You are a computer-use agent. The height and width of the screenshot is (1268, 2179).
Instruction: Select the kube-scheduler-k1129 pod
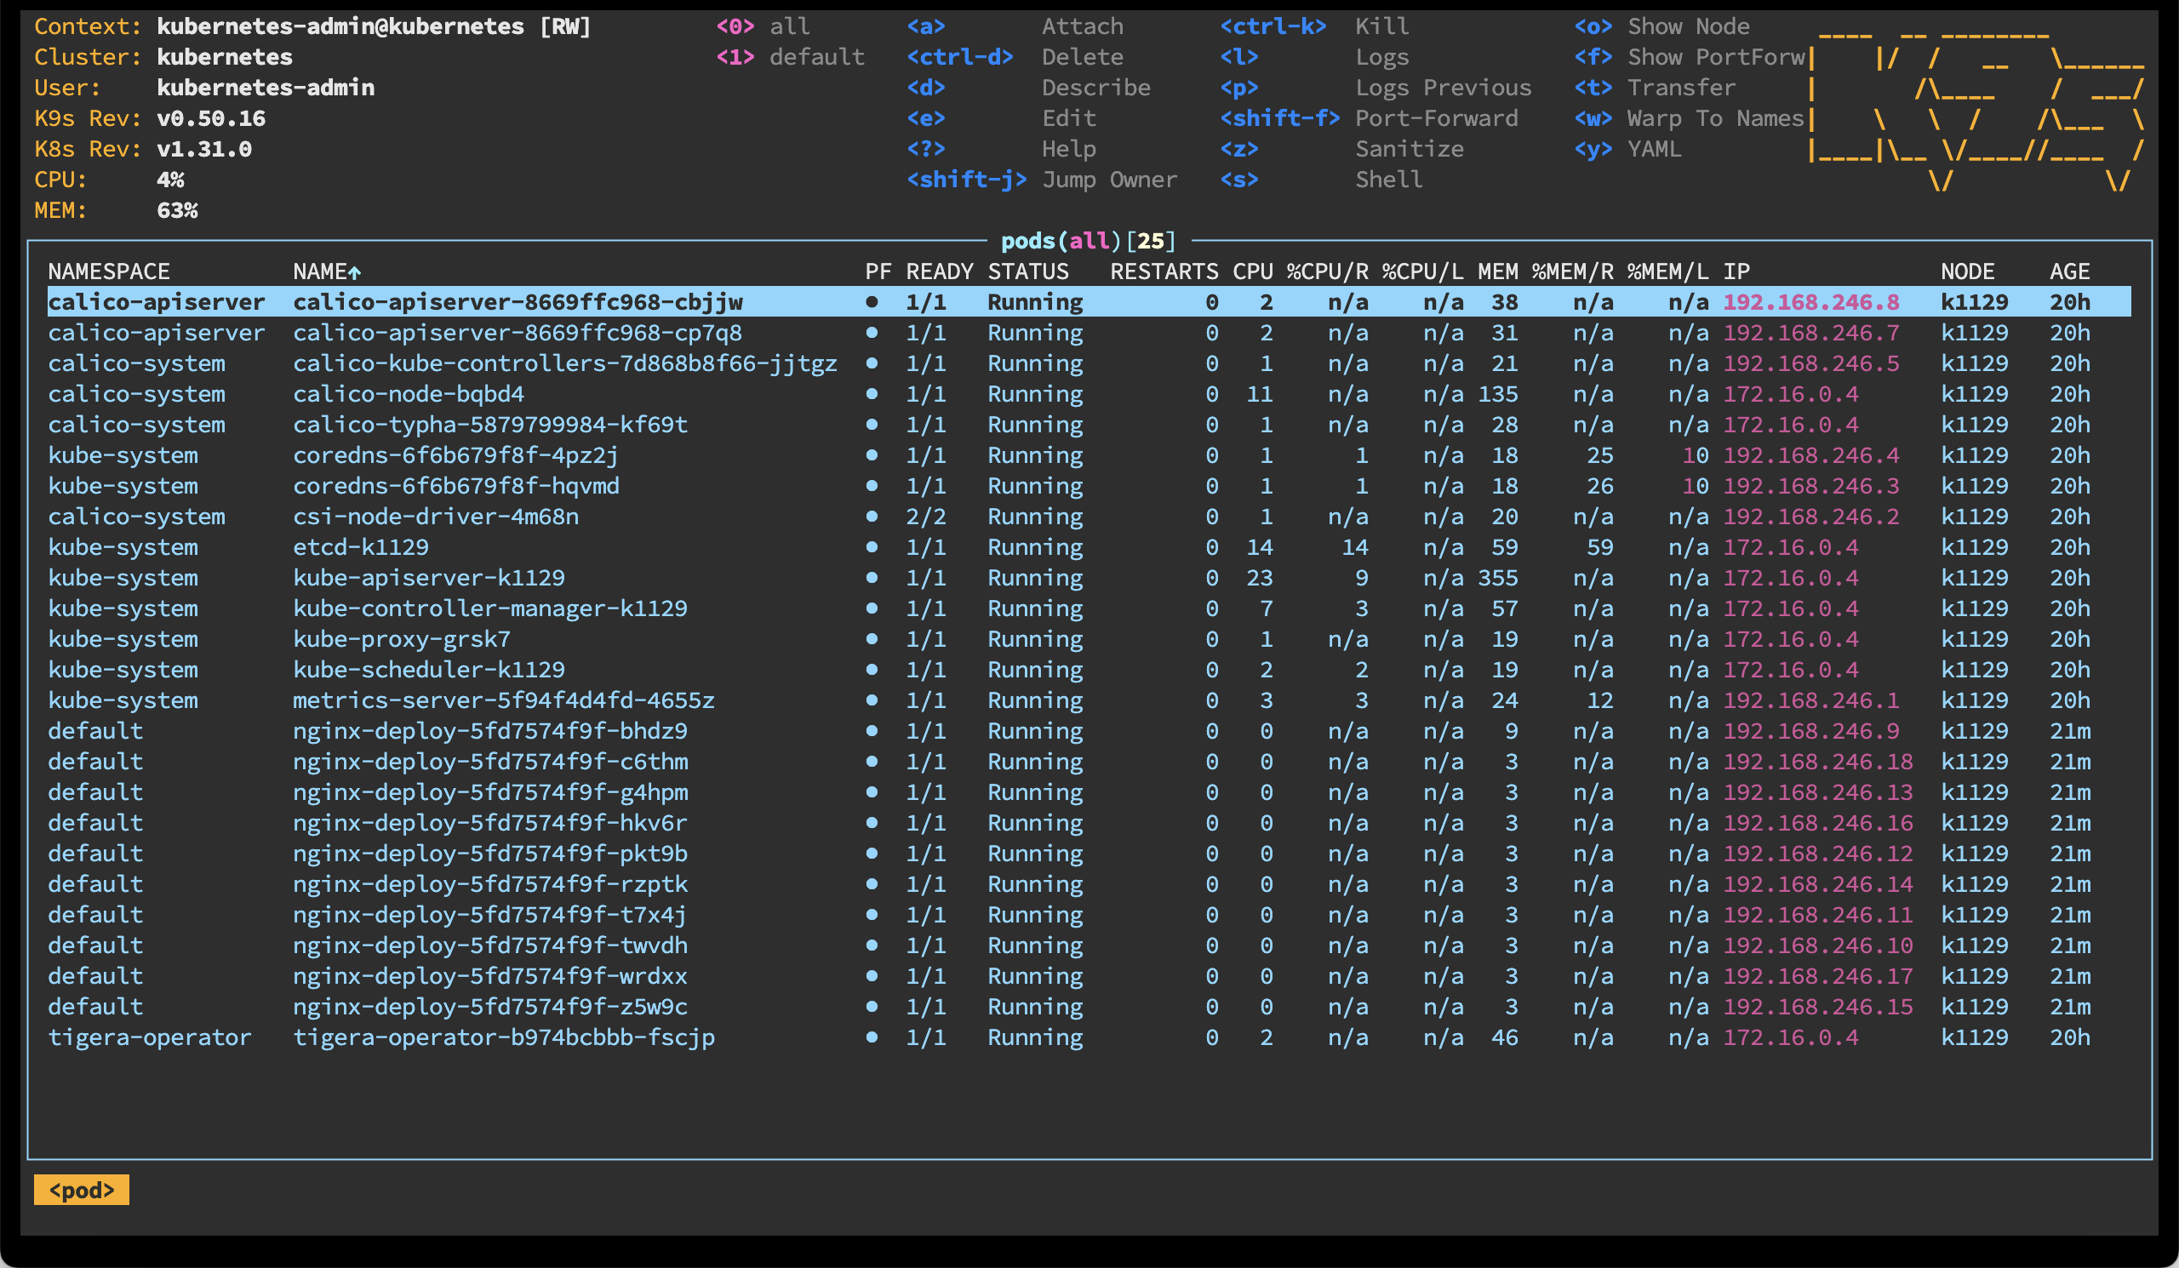pyautogui.click(x=429, y=670)
